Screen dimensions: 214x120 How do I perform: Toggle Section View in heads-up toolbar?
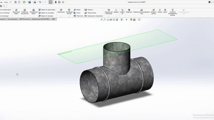pyautogui.click(x=111, y=20)
